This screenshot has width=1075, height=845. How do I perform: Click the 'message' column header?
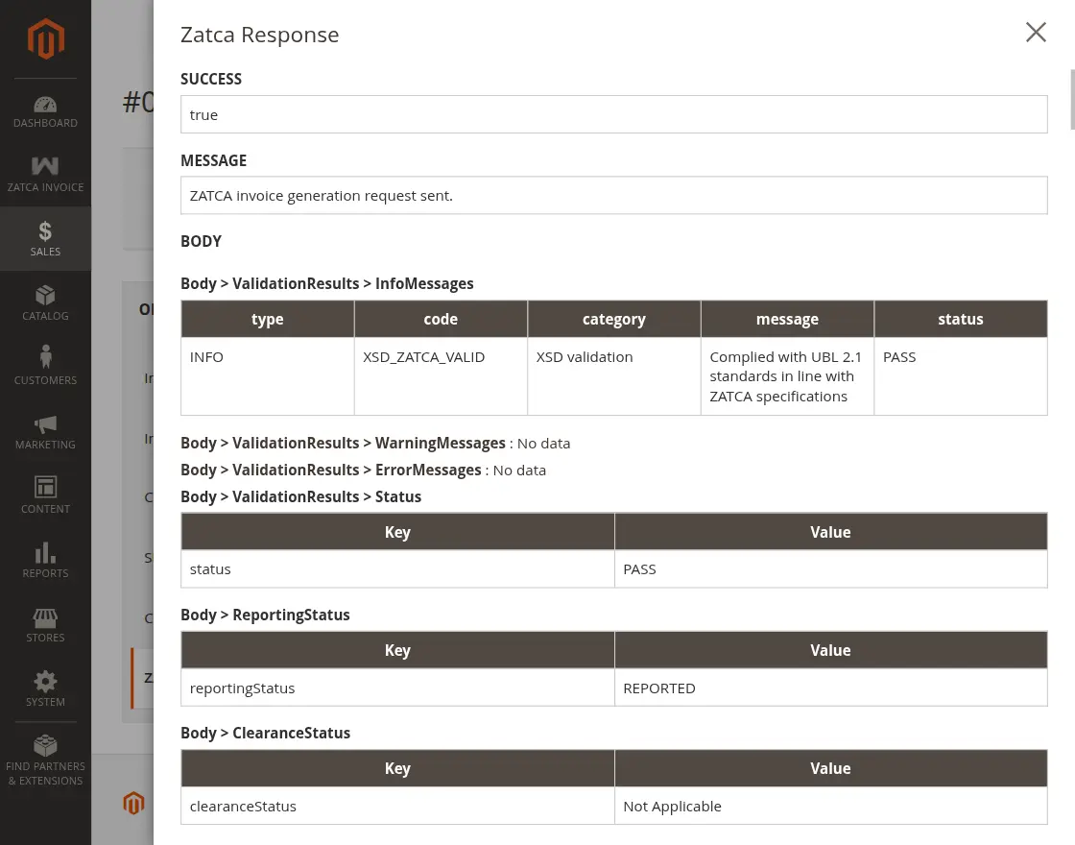coord(787,319)
